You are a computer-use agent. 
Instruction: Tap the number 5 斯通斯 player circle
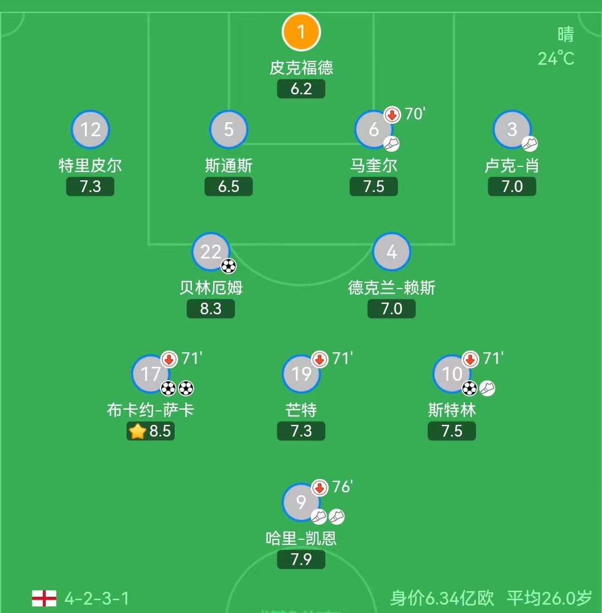pos(229,130)
